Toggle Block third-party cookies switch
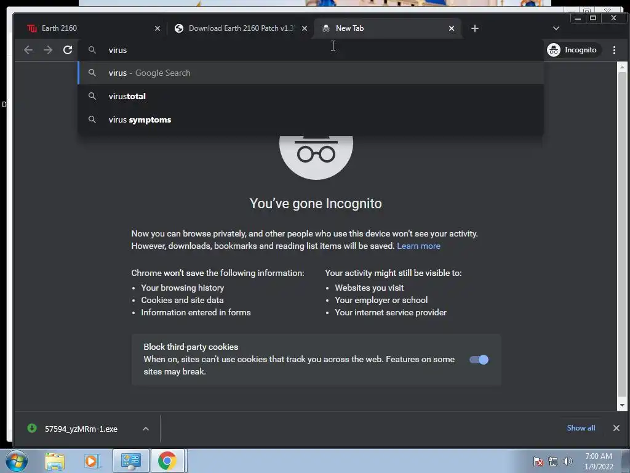 479,360
